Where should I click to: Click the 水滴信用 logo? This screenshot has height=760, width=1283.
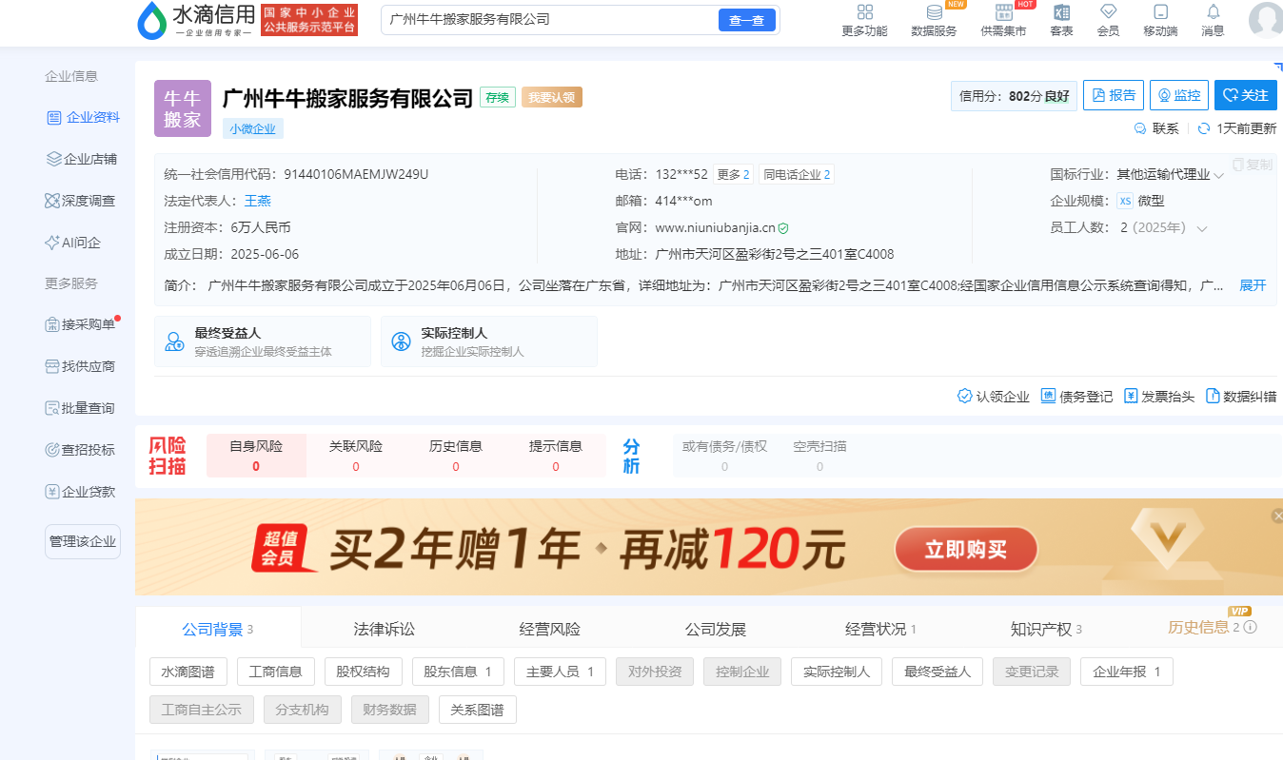pyautogui.click(x=196, y=19)
